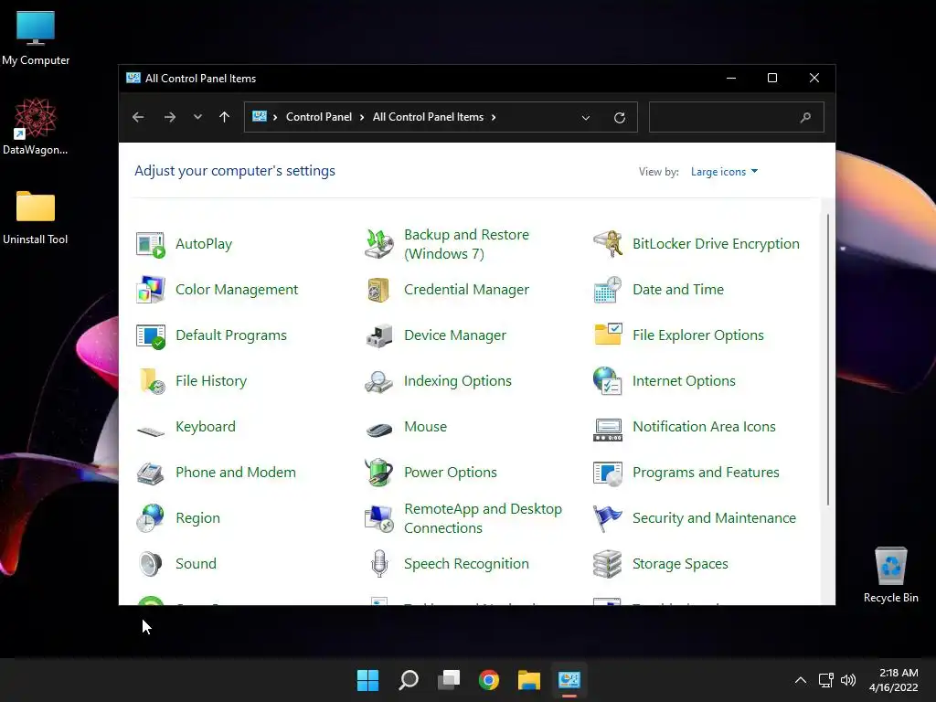Click the Color Management monitor icon

(x=151, y=290)
